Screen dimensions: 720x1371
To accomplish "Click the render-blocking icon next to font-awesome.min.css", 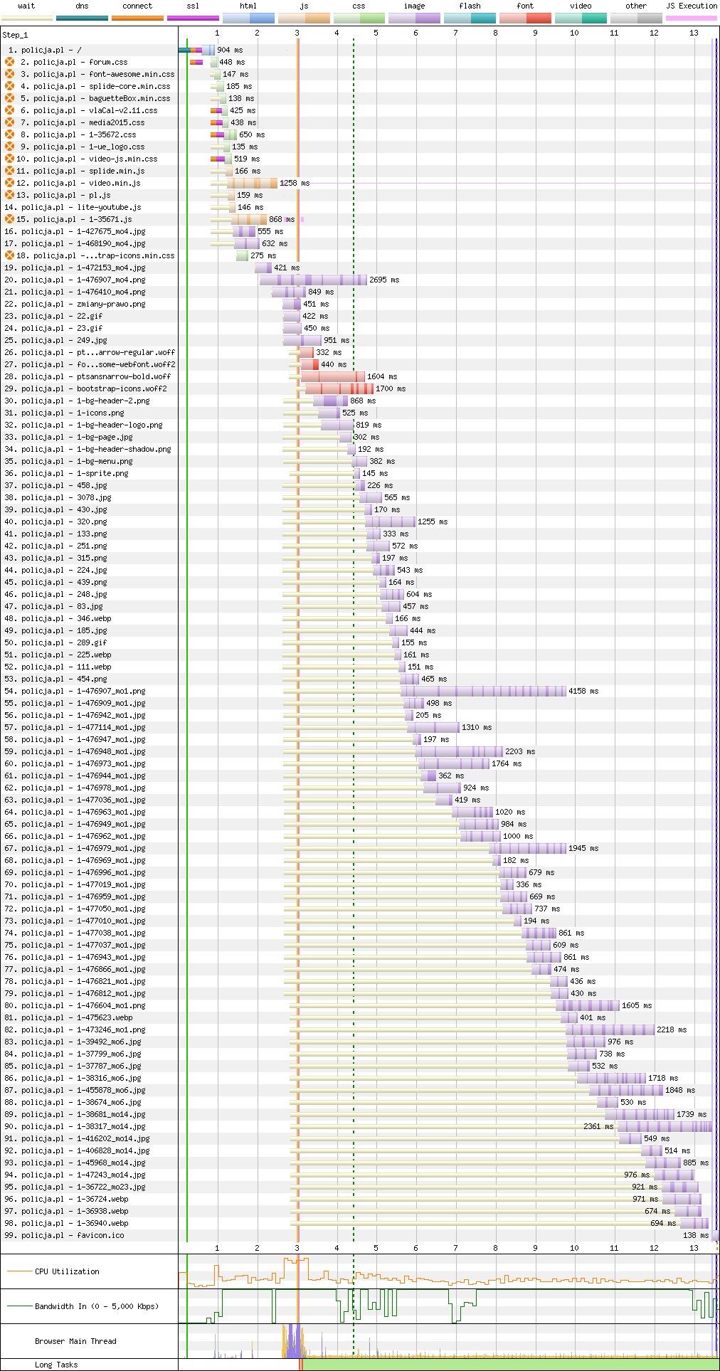I will (x=9, y=74).
